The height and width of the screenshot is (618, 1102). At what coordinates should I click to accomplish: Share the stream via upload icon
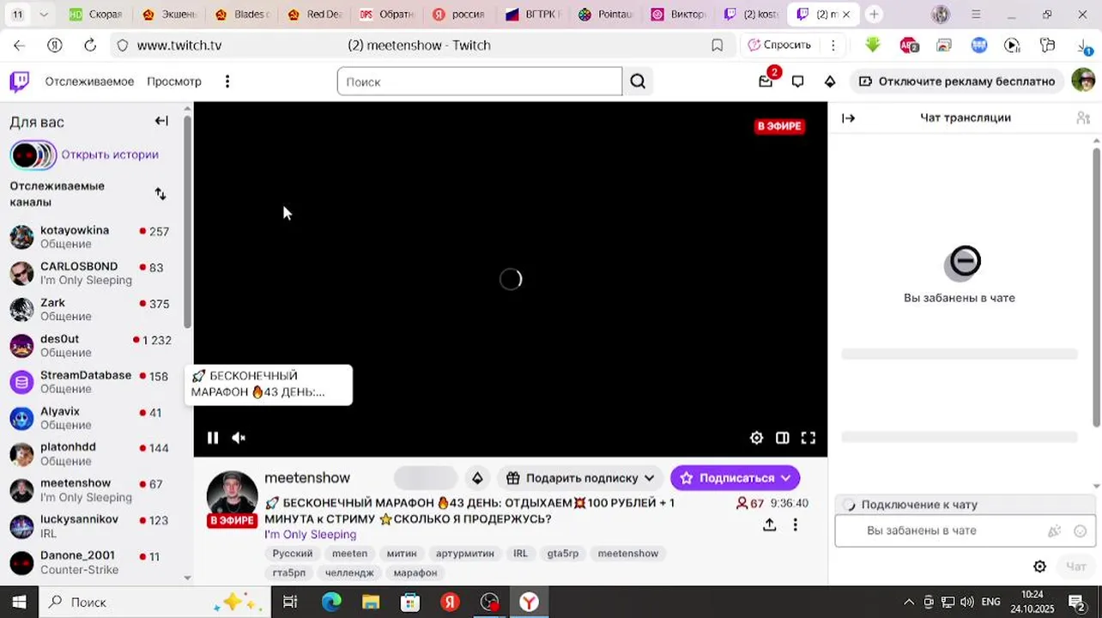[x=770, y=524]
